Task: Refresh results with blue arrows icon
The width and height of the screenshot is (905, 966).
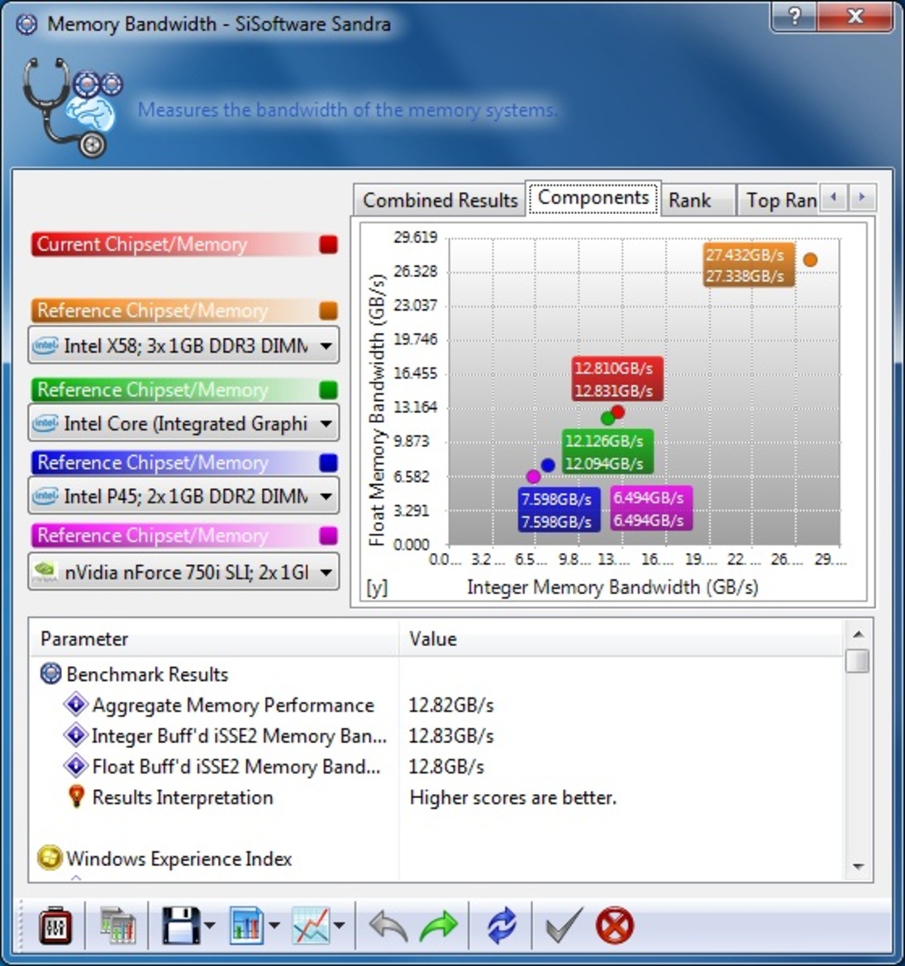Action: point(502,926)
